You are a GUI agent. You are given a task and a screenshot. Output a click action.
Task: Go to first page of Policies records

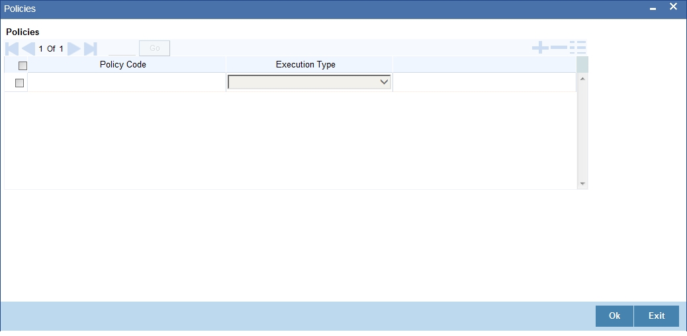pos(12,49)
